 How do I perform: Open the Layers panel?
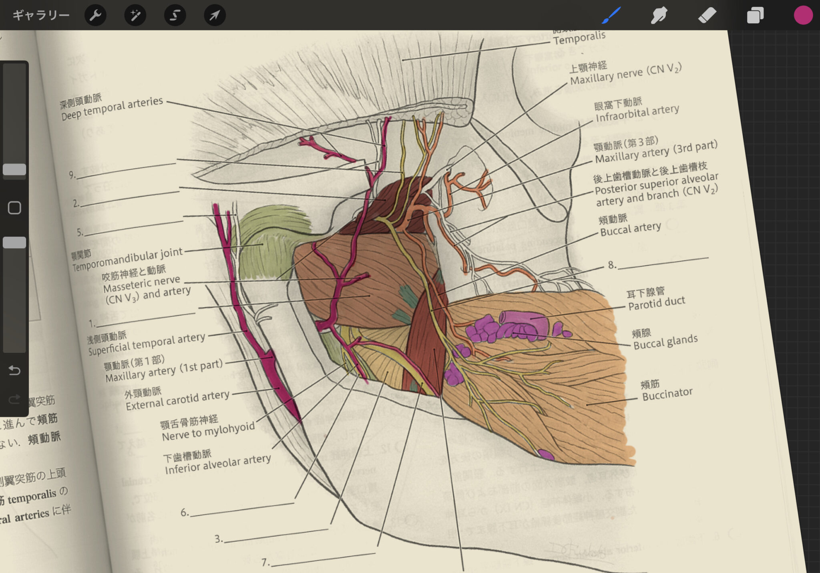(x=755, y=15)
